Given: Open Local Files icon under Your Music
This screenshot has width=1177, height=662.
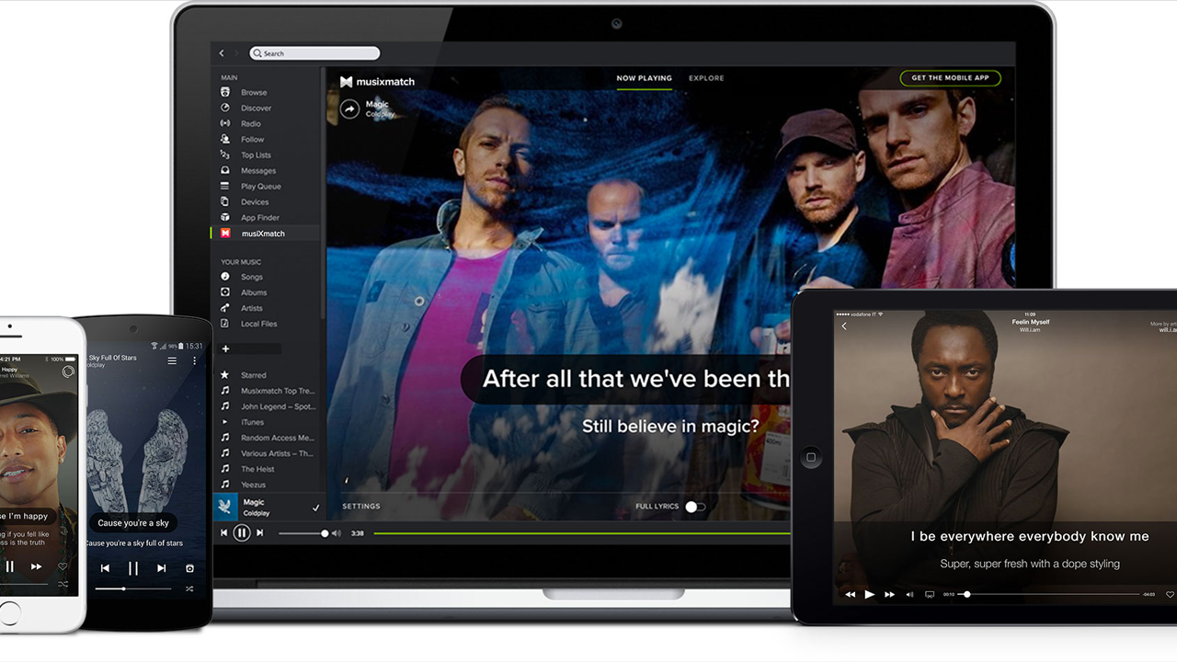Looking at the screenshot, I should pos(225,324).
